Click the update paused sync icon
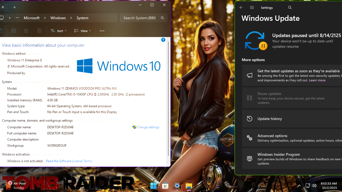This screenshot has height=192, width=342. pyautogui.click(x=256, y=41)
